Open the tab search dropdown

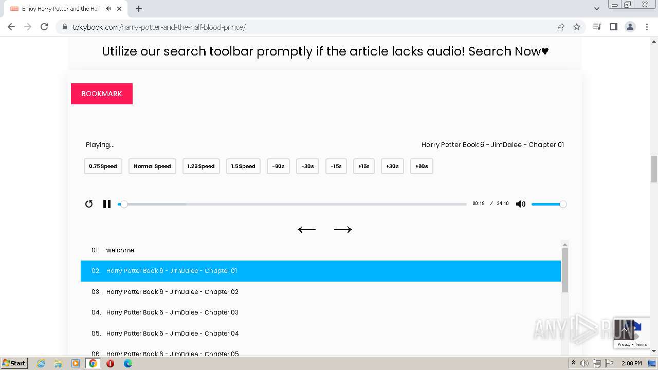(596, 9)
